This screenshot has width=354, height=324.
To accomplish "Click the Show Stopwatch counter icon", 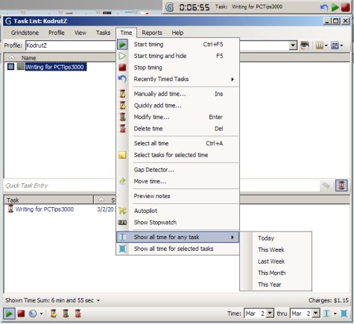I will click(122, 223).
